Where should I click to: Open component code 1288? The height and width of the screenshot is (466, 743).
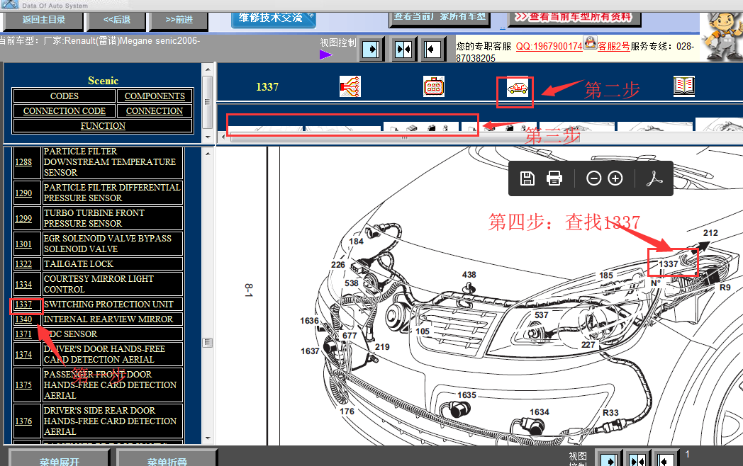click(23, 162)
